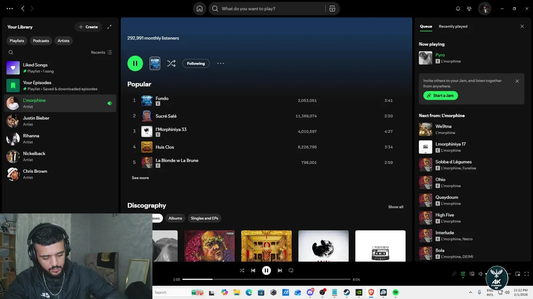Open Brave browser from the taskbar
The height and width of the screenshot is (299, 533).
click(x=371, y=292)
